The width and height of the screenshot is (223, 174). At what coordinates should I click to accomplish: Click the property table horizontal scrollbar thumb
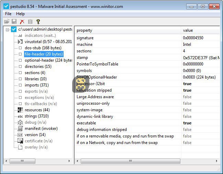(x=131, y=161)
